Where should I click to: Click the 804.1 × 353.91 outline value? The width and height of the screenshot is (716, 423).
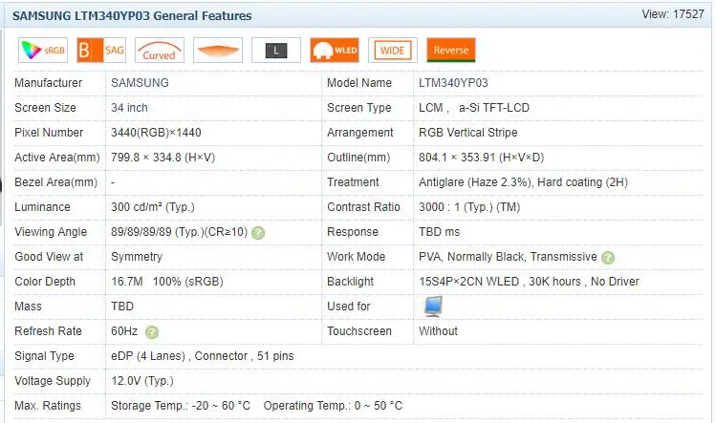481,158
